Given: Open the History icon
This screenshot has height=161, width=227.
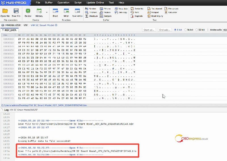Looking at the screenshot, I should click(x=39, y=12).
